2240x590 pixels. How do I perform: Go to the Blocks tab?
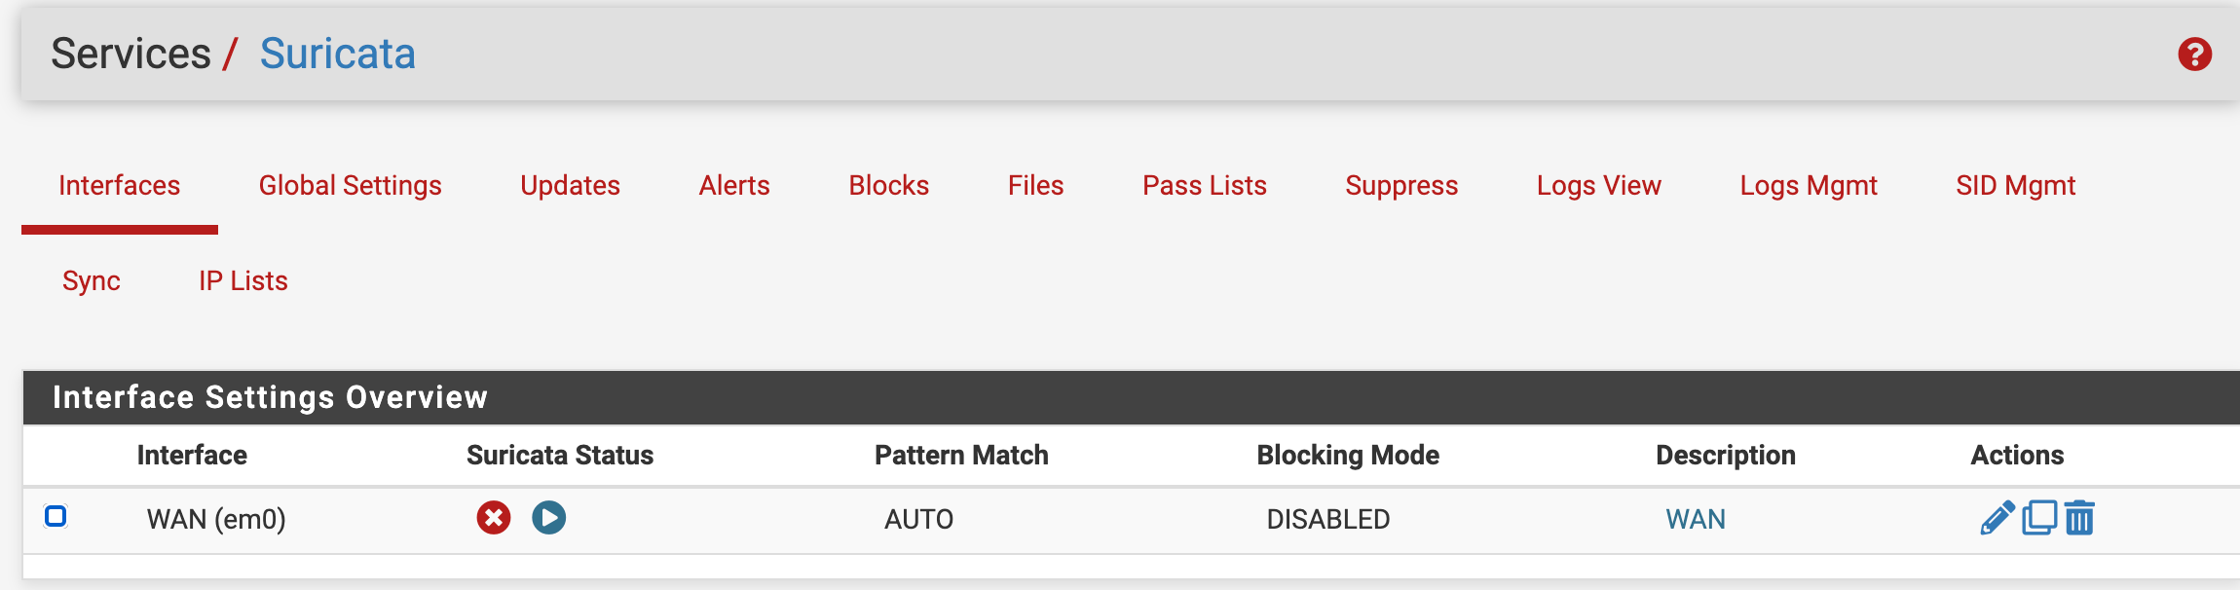(x=888, y=185)
